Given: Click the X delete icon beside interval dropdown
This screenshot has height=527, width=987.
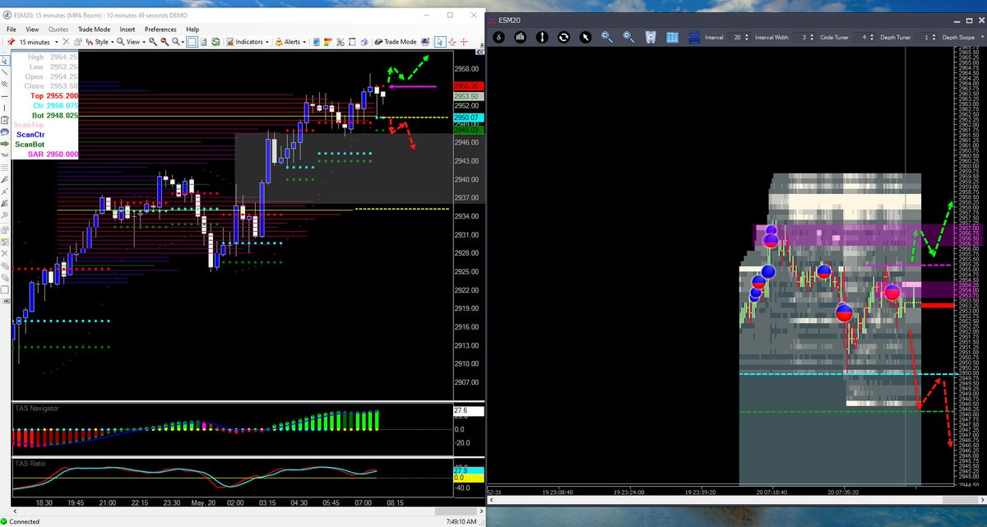Looking at the screenshot, I should click(x=67, y=41).
